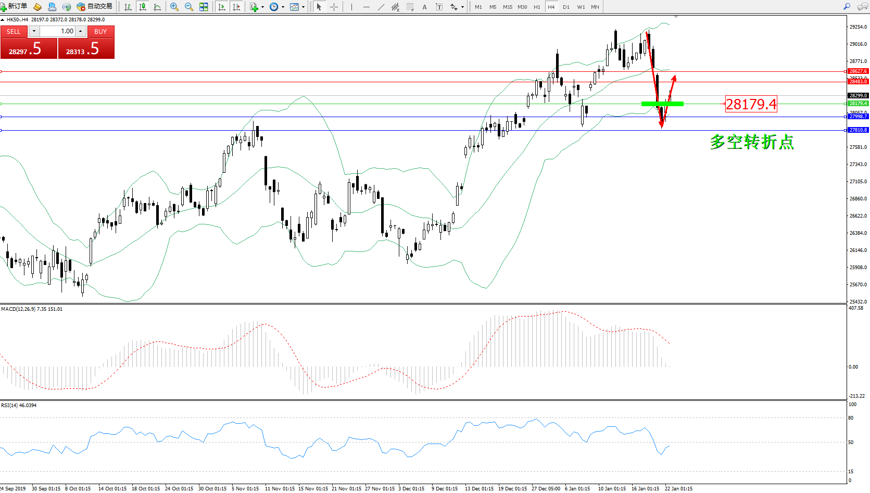Toggle the 自动交易 auto trading button
This screenshot has width=870, height=493.
tap(94, 7)
